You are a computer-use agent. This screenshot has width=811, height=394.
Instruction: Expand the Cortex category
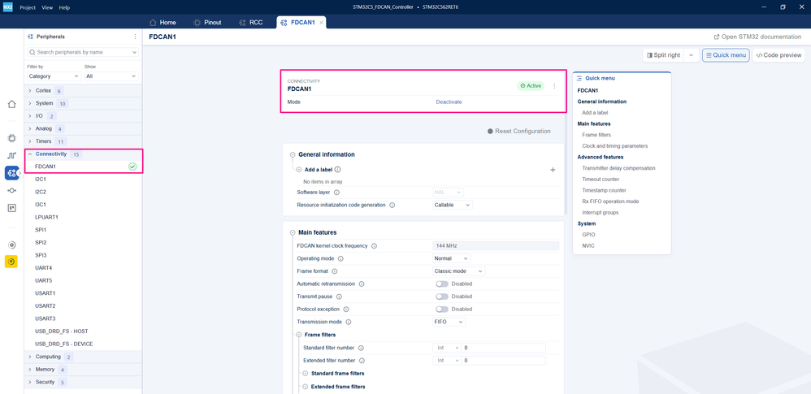[30, 90]
